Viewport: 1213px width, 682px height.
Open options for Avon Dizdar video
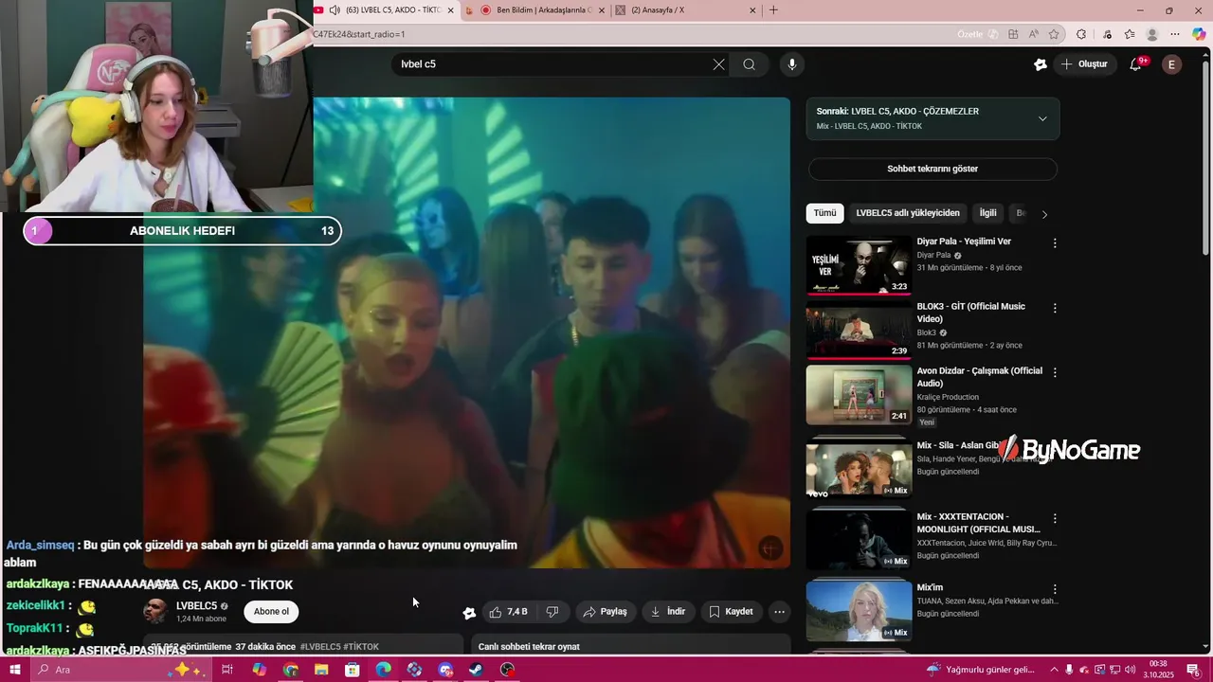pos(1055,373)
